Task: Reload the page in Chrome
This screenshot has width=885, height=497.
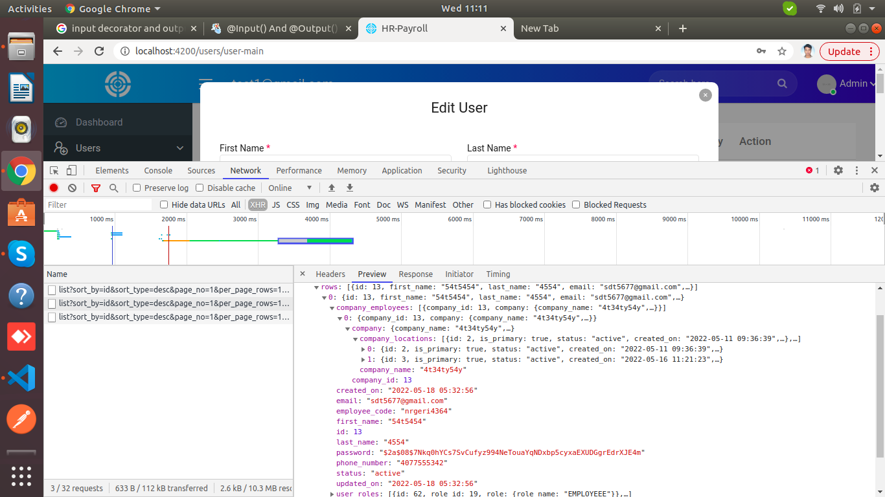Action: 99,51
